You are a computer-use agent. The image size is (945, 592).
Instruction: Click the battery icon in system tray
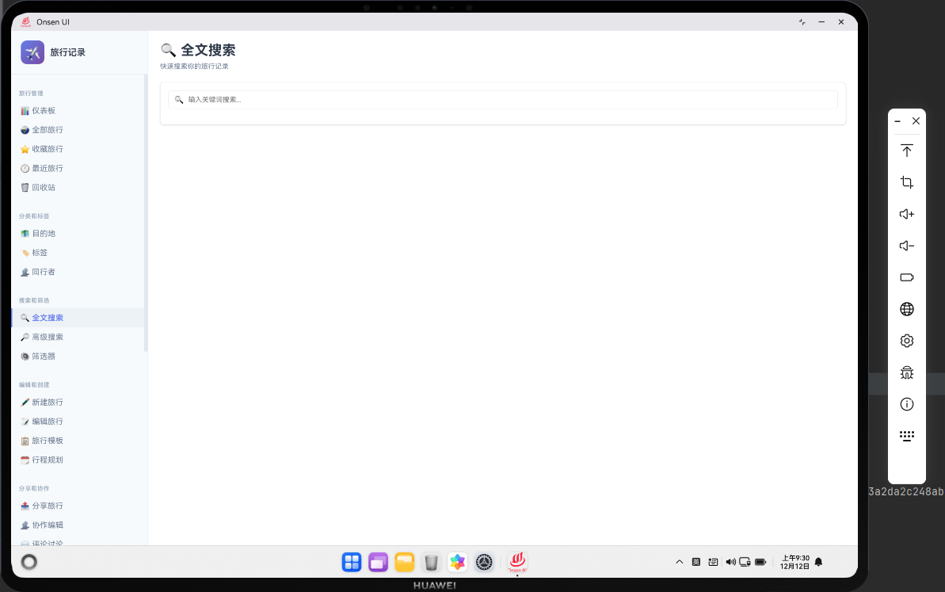coord(760,561)
